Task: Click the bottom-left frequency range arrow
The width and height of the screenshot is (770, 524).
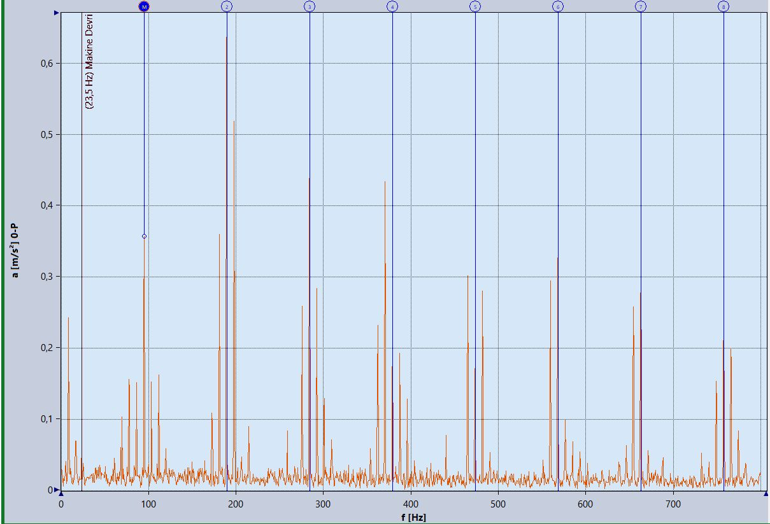Action: [61, 493]
